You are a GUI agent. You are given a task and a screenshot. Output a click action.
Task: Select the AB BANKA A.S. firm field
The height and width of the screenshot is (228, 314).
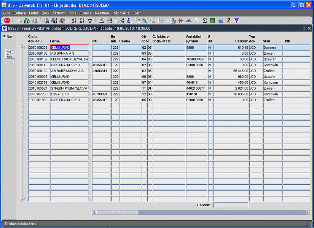[x=69, y=54]
